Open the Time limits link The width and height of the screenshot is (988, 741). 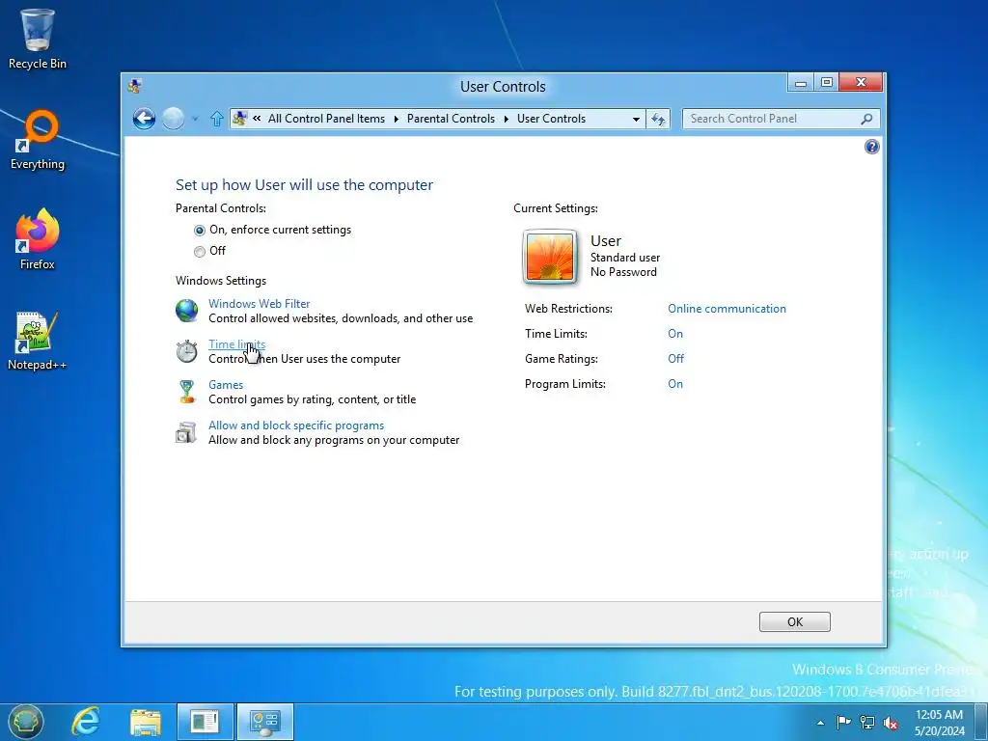(237, 344)
